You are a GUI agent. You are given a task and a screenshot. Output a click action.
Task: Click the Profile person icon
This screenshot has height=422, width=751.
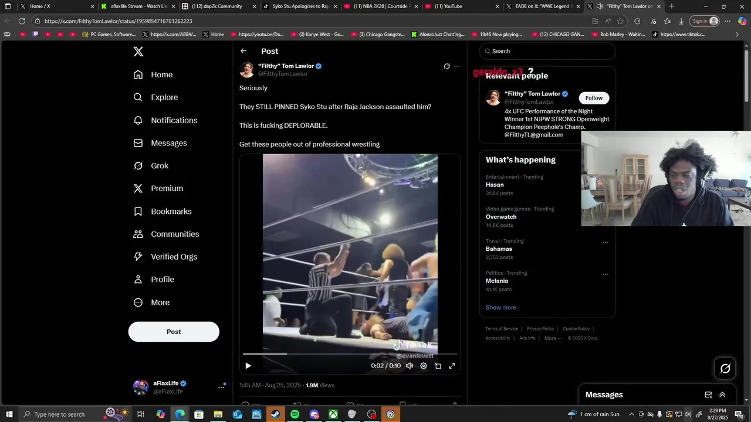point(138,280)
